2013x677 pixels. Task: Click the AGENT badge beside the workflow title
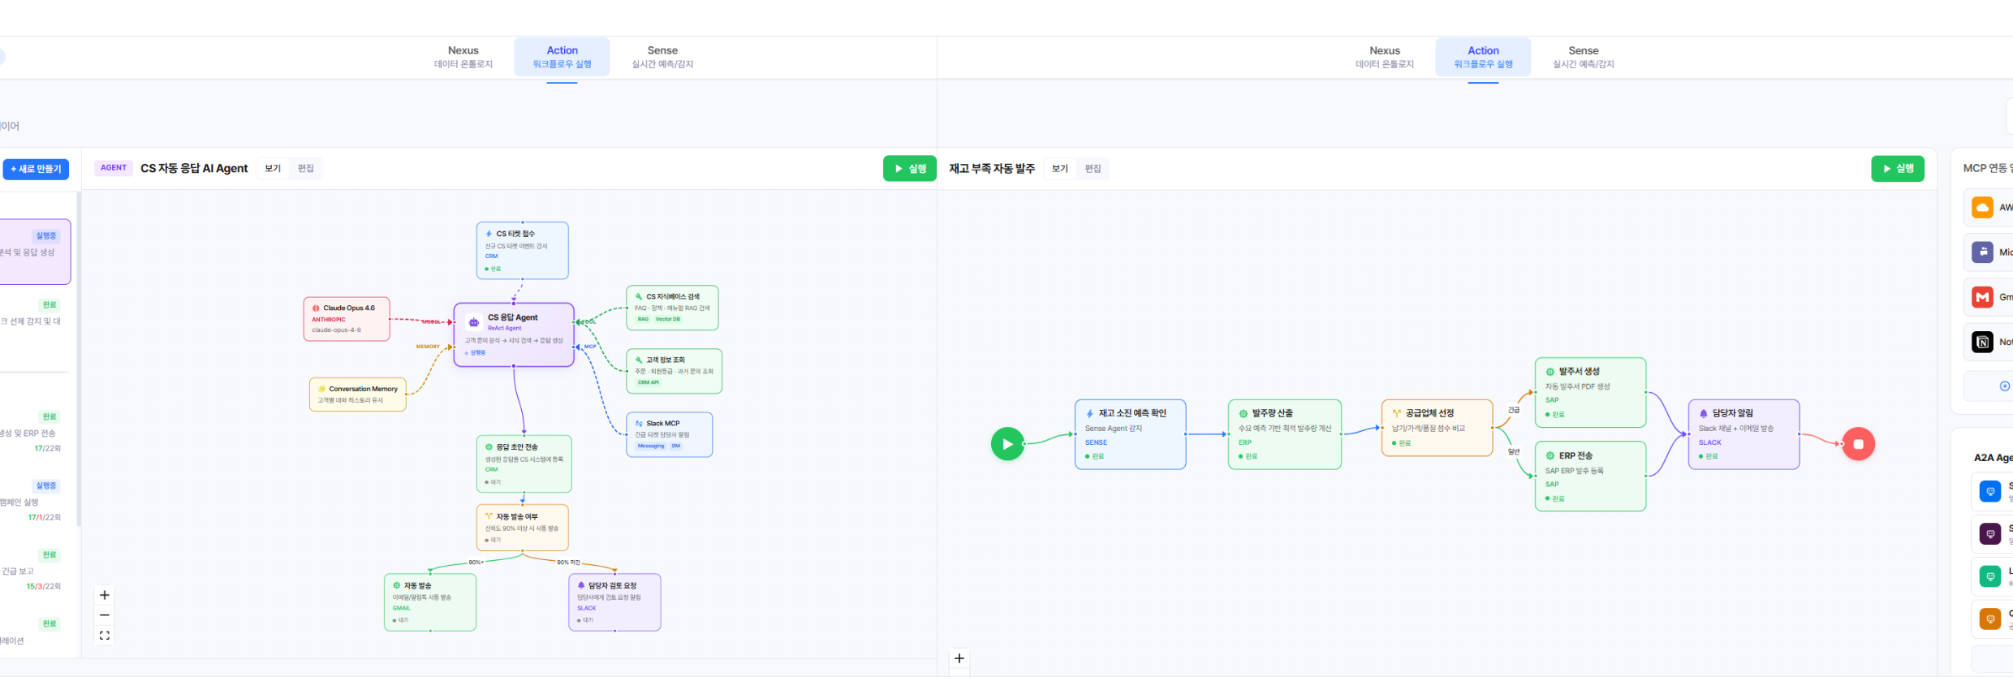click(114, 168)
